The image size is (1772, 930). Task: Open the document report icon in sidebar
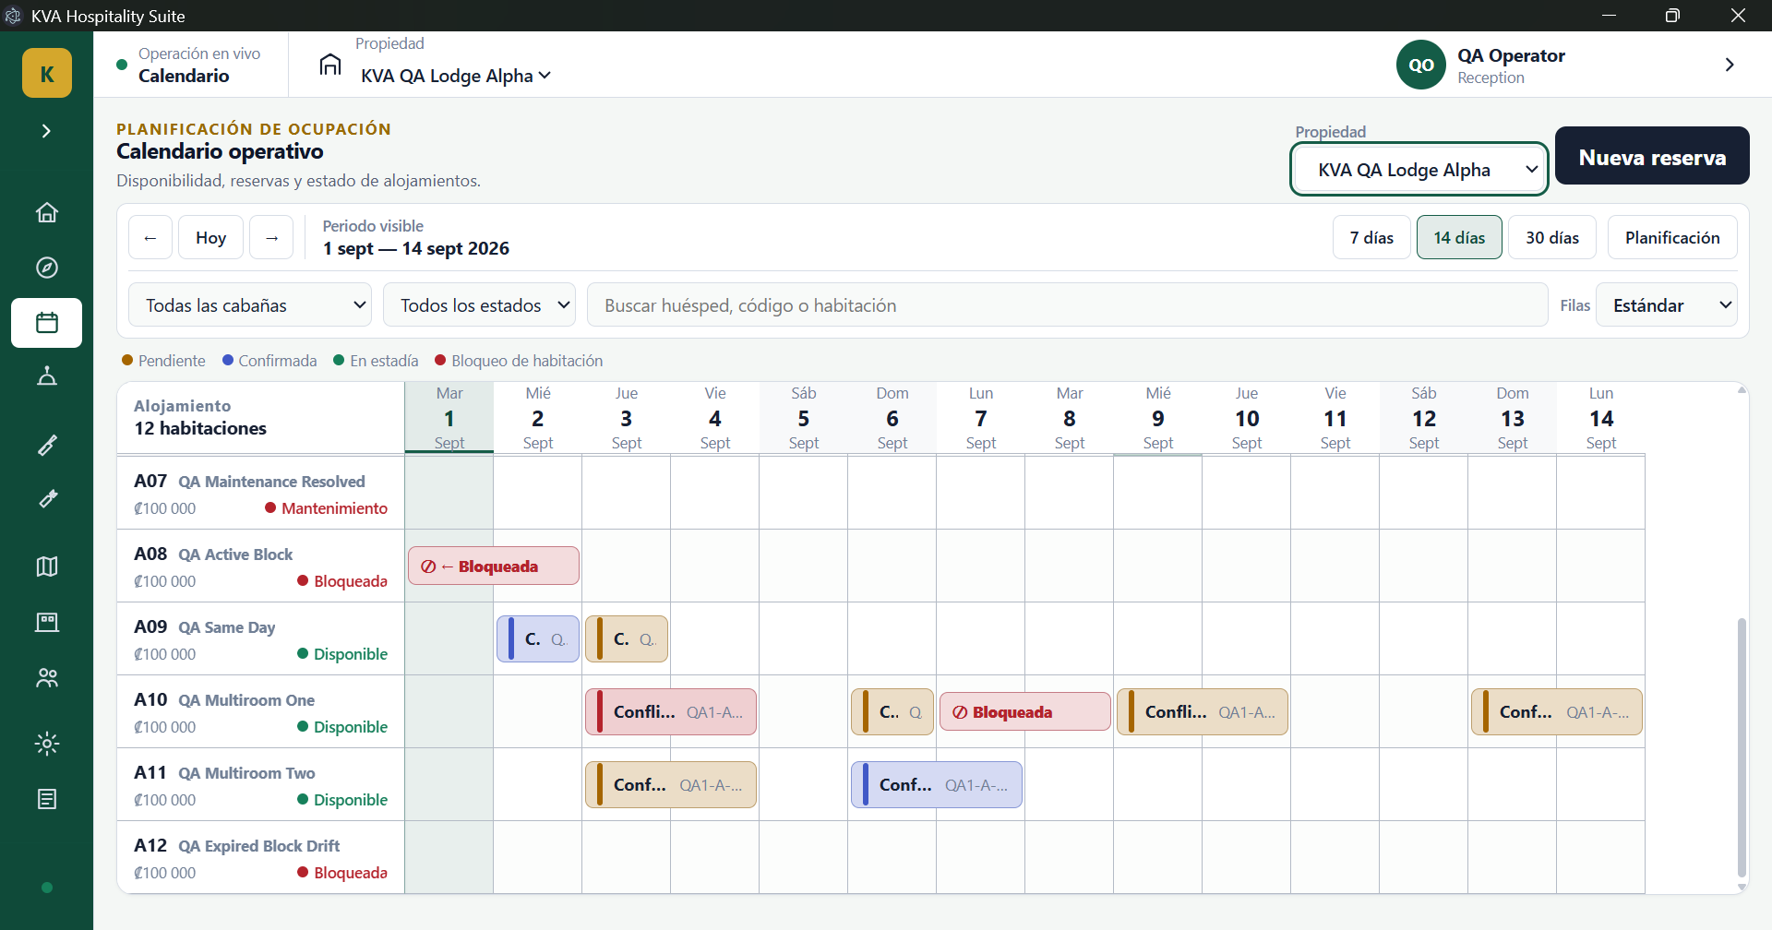coord(47,799)
